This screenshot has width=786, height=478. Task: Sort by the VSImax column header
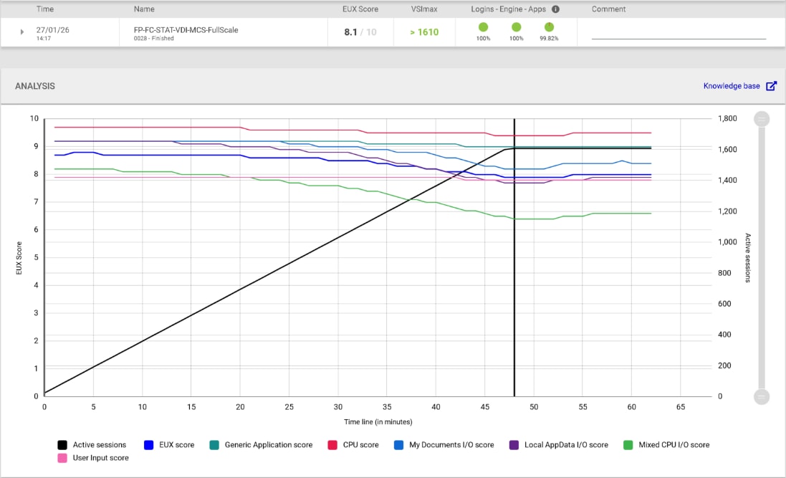click(424, 9)
